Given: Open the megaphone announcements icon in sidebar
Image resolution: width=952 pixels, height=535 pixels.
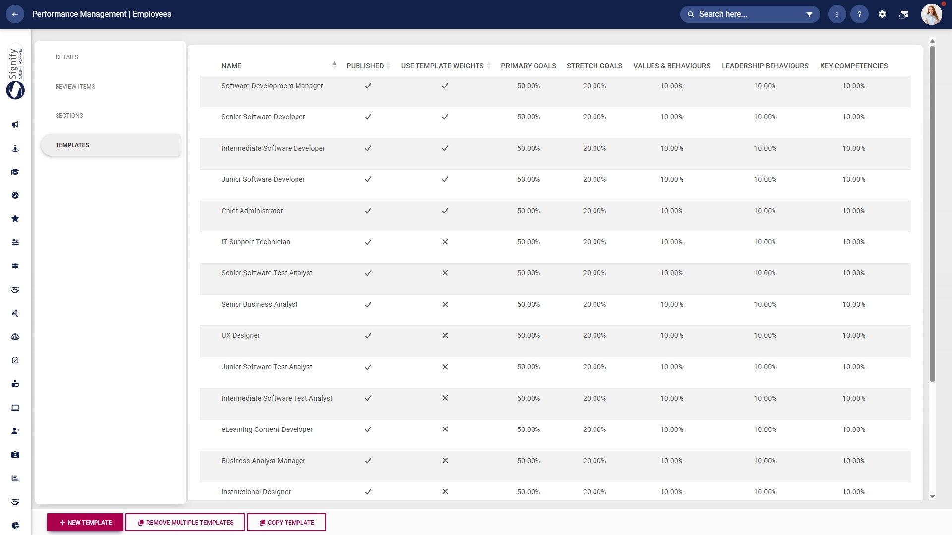Looking at the screenshot, I should point(15,125).
